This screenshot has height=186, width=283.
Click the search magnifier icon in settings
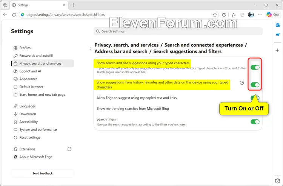coord(98,31)
